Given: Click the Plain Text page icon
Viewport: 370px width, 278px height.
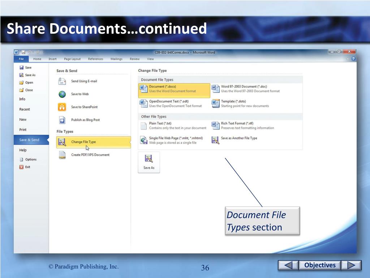Looking at the screenshot, I should click(143, 126).
